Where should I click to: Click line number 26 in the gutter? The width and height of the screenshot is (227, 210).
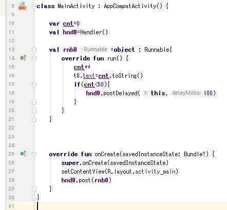coord(11,163)
